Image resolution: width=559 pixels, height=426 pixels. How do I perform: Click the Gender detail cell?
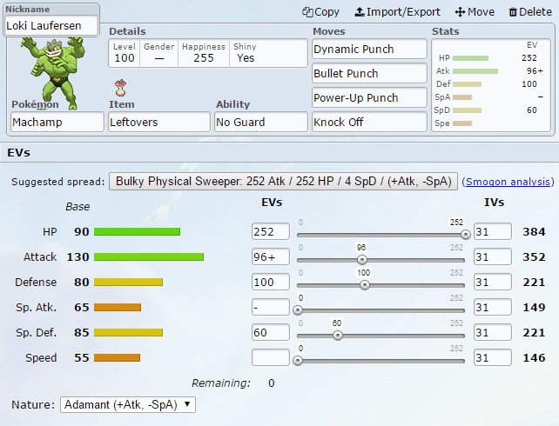point(159,53)
